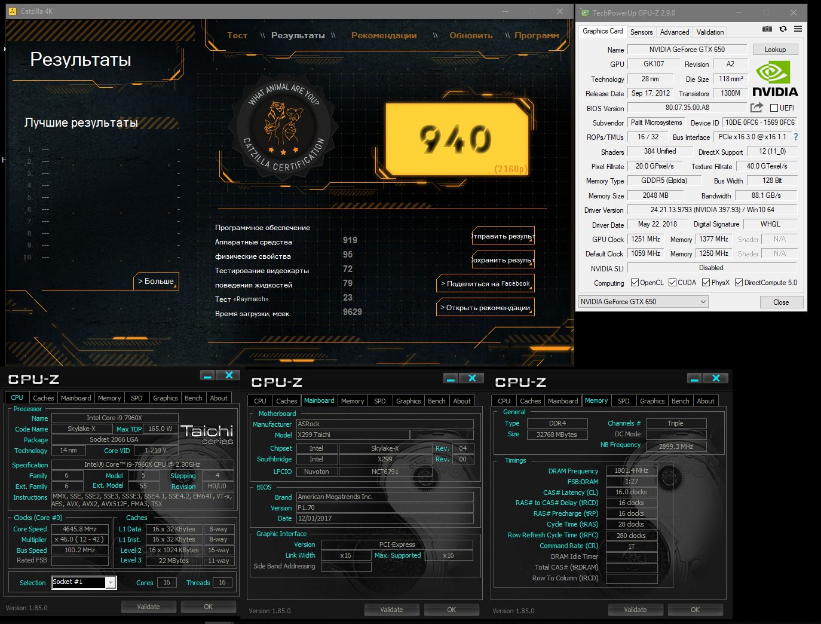Click Validate in the first CPU-Z window (CPU tab)
The height and width of the screenshot is (624, 821).
[x=148, y=607]
